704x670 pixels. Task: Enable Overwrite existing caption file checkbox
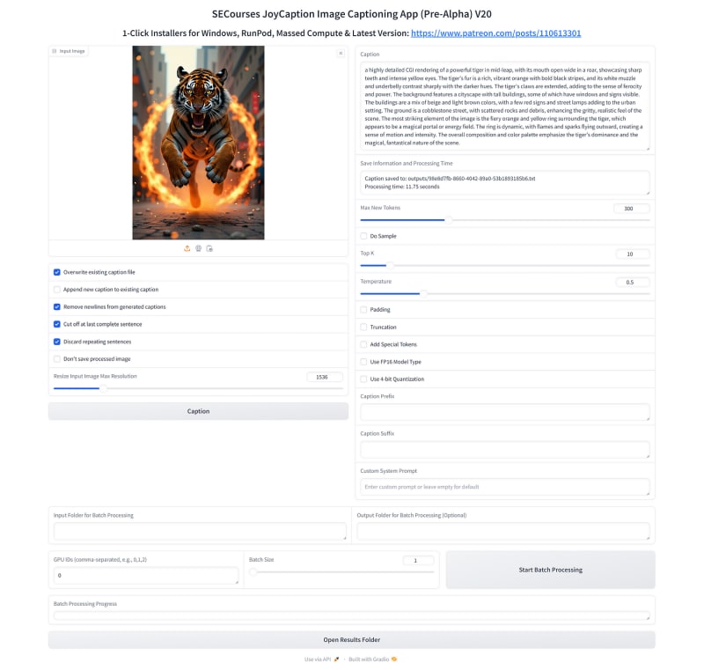(x=57, y=272)
